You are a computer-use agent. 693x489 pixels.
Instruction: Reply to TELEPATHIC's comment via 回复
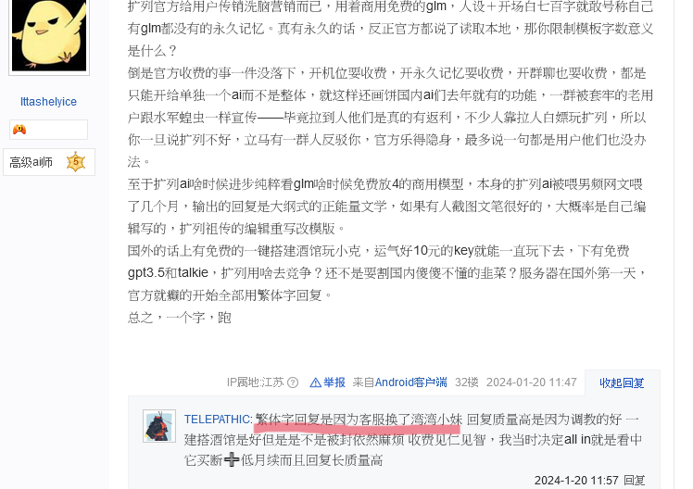click(x=635, y=480)
